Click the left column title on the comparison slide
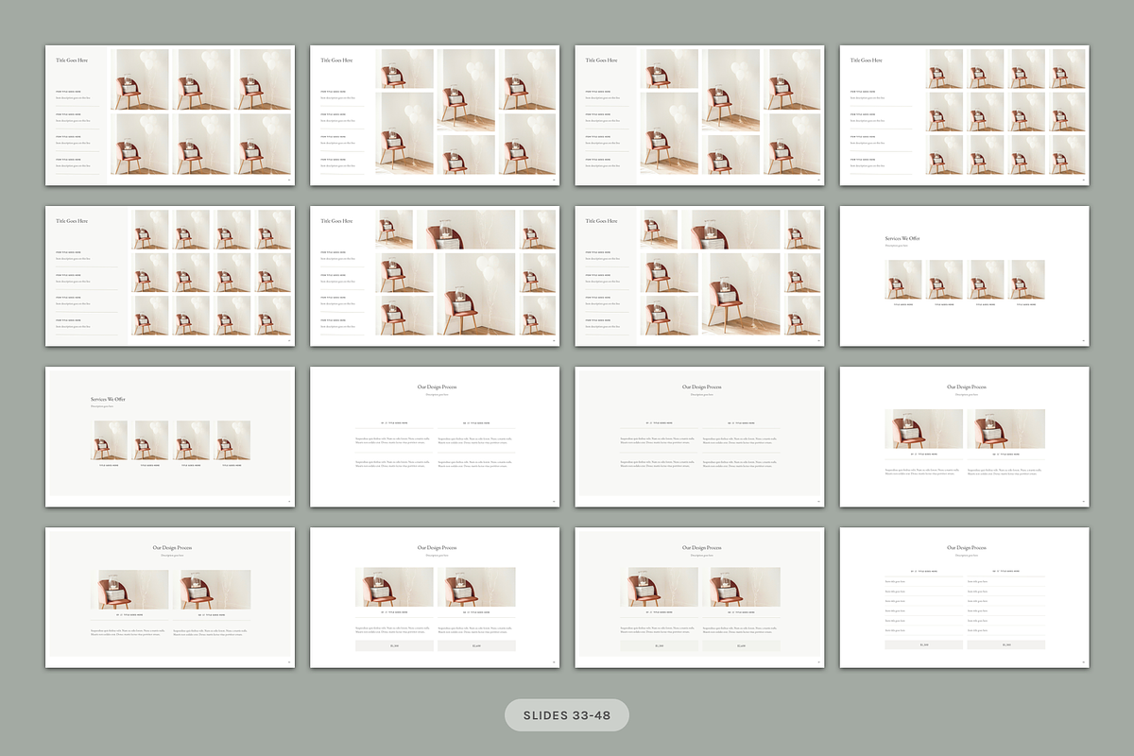Viewport: 1134px width, 756px height. [924, 571]
